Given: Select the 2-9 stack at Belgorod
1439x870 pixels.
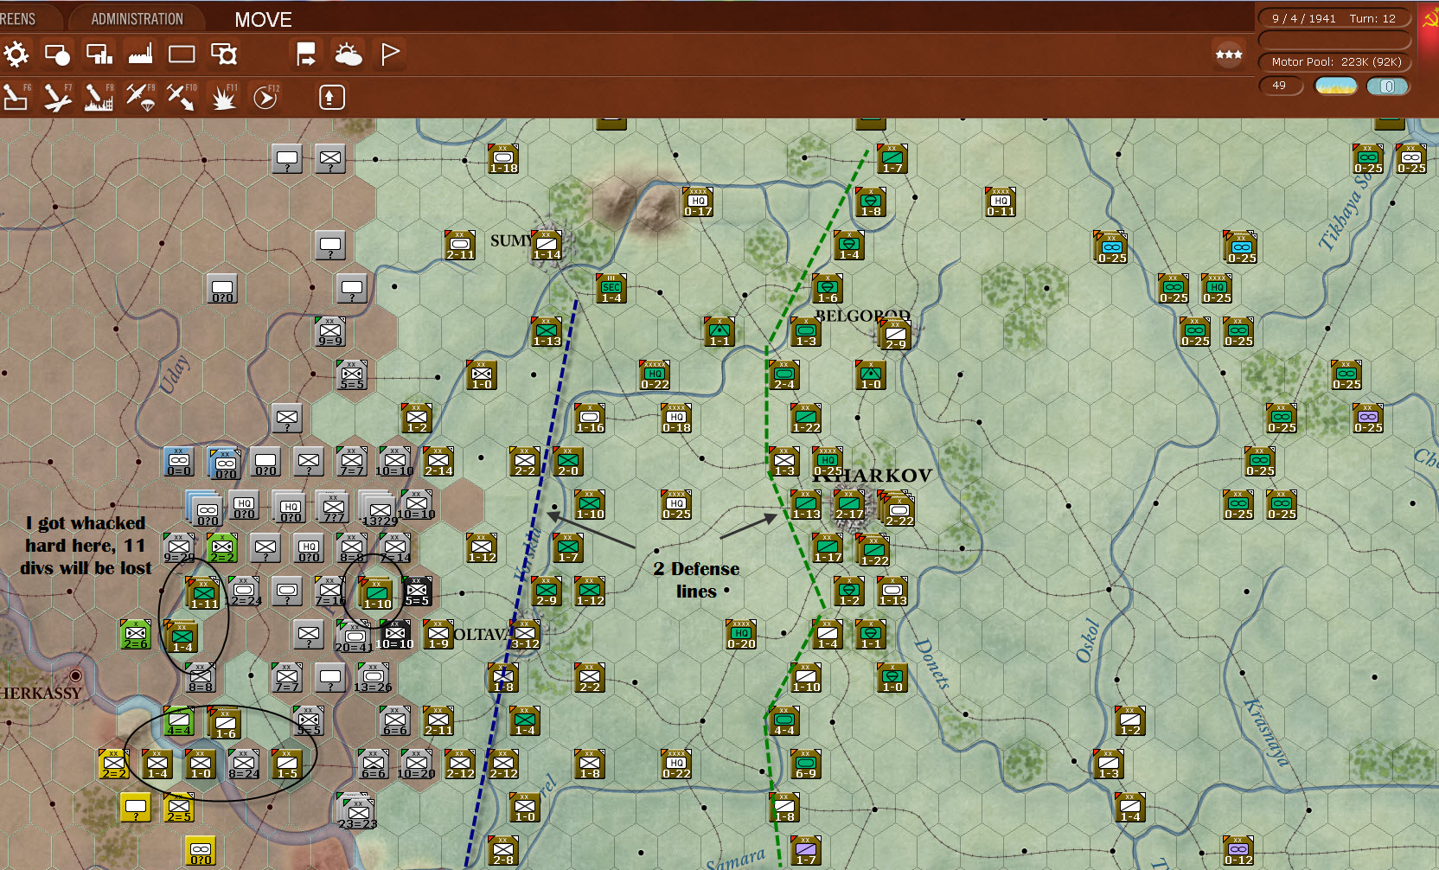Looking at the screenshot, I should tap(896, 335).
